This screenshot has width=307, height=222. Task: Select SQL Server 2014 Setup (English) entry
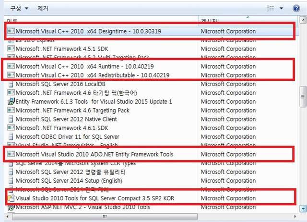(69, 181)
